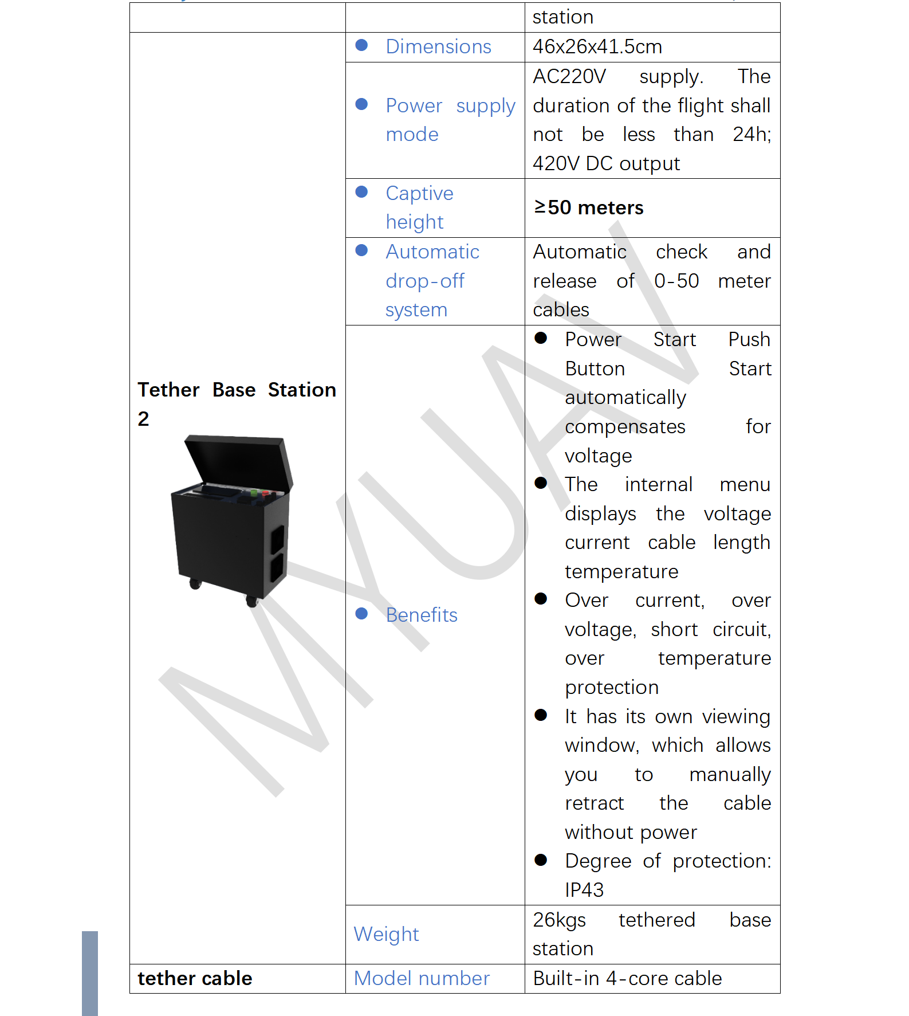
Task: Select the black bullet before Over current
Action: [x=541, y=599]
